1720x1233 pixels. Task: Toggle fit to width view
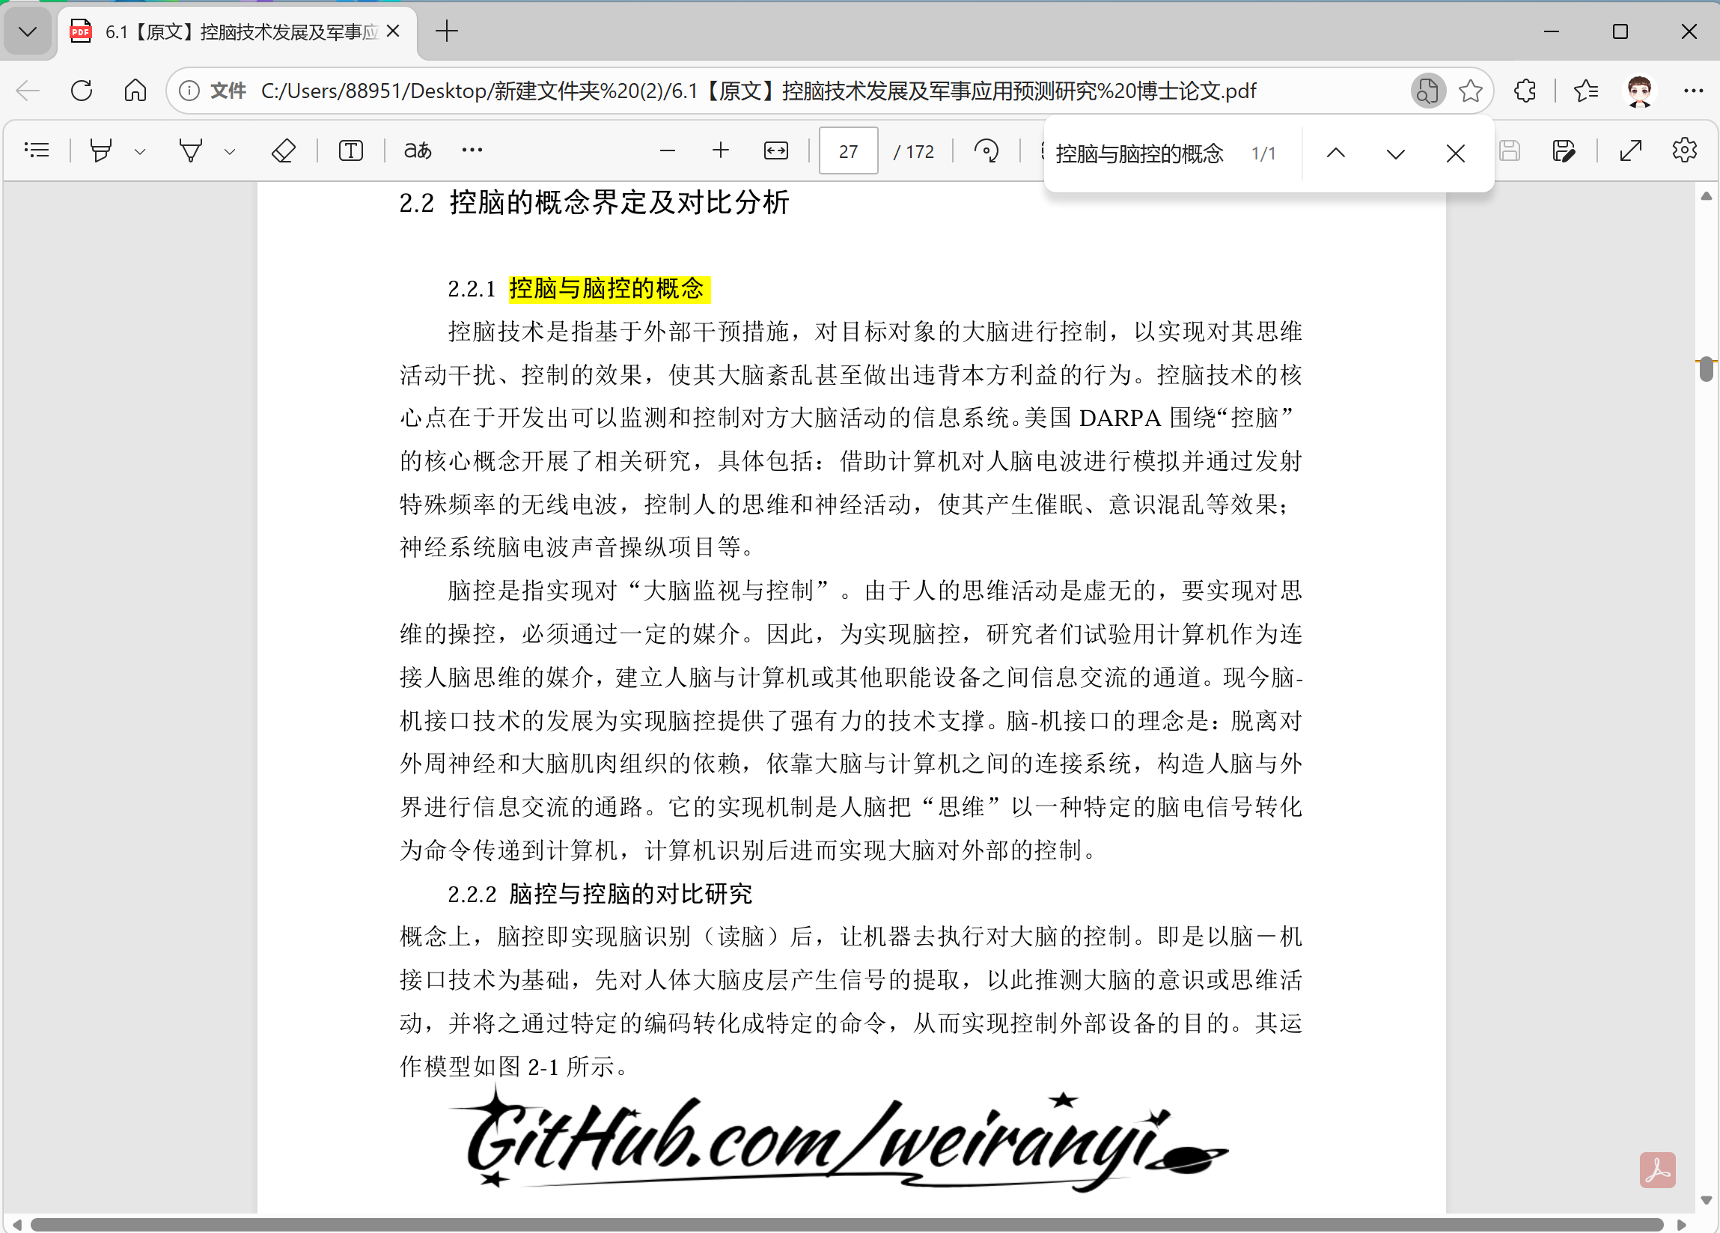776,150
